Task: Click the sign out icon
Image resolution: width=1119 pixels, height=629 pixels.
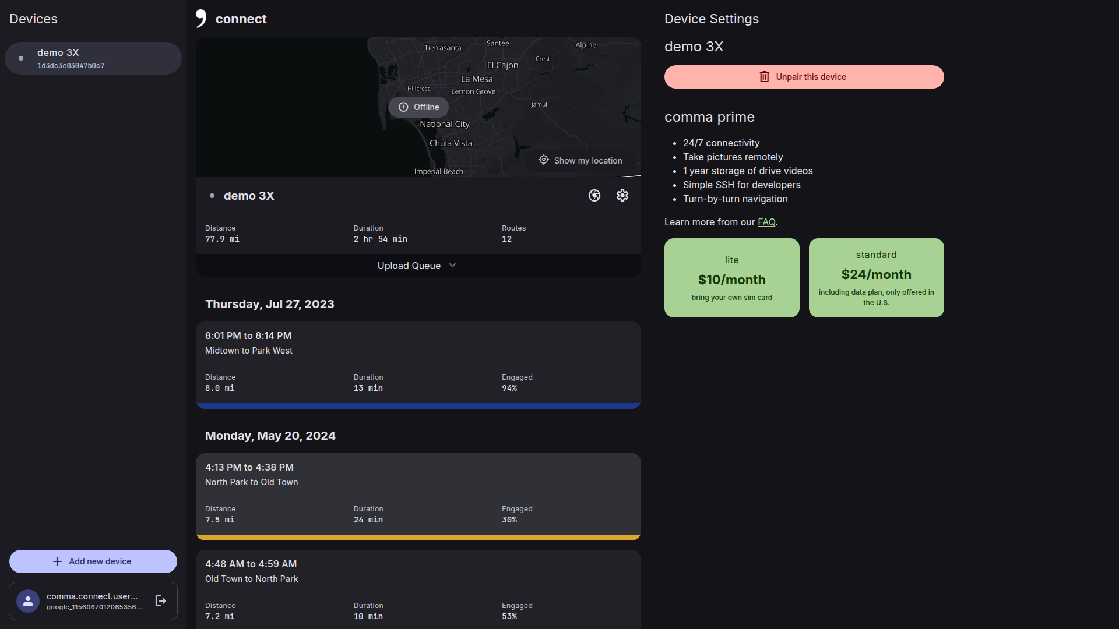Action: (x=161, y=601)
